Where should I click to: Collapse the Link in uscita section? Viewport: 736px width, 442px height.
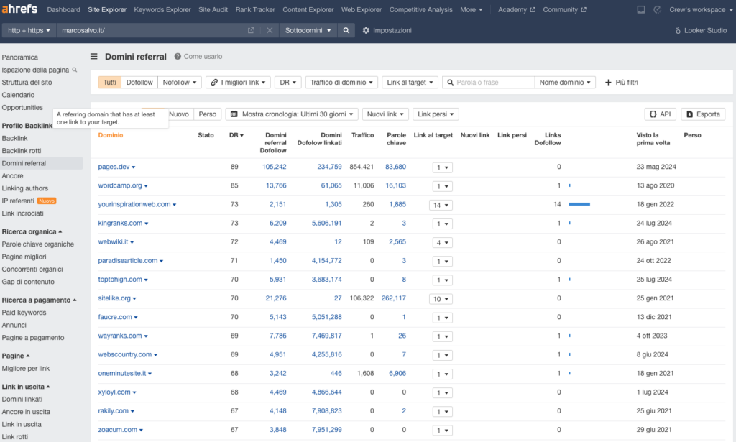pyautogui.click(x=26, y=387)
